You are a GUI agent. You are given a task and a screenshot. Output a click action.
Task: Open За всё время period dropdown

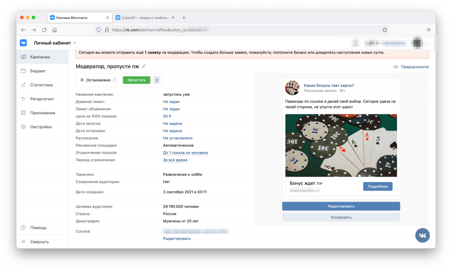pyautogui.click(x=175, y=160)
